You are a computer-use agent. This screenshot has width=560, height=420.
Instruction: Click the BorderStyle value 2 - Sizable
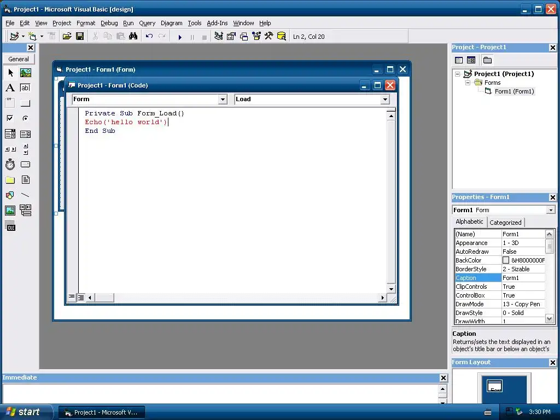coord(523,269)
